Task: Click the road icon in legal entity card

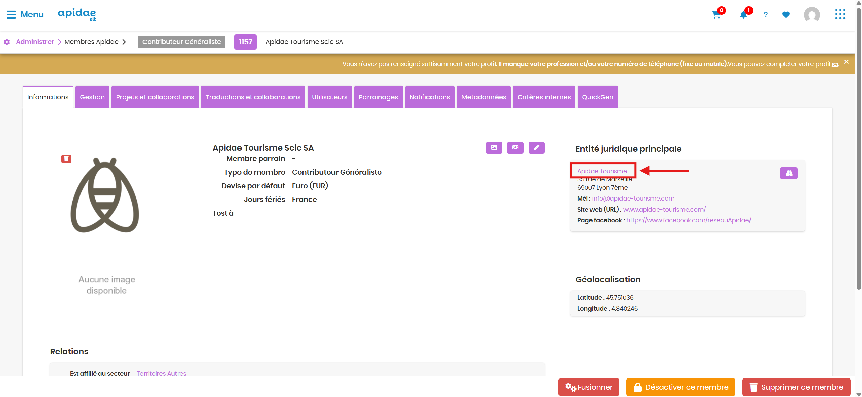Action: pyautogui.click(x=789, y=173)
